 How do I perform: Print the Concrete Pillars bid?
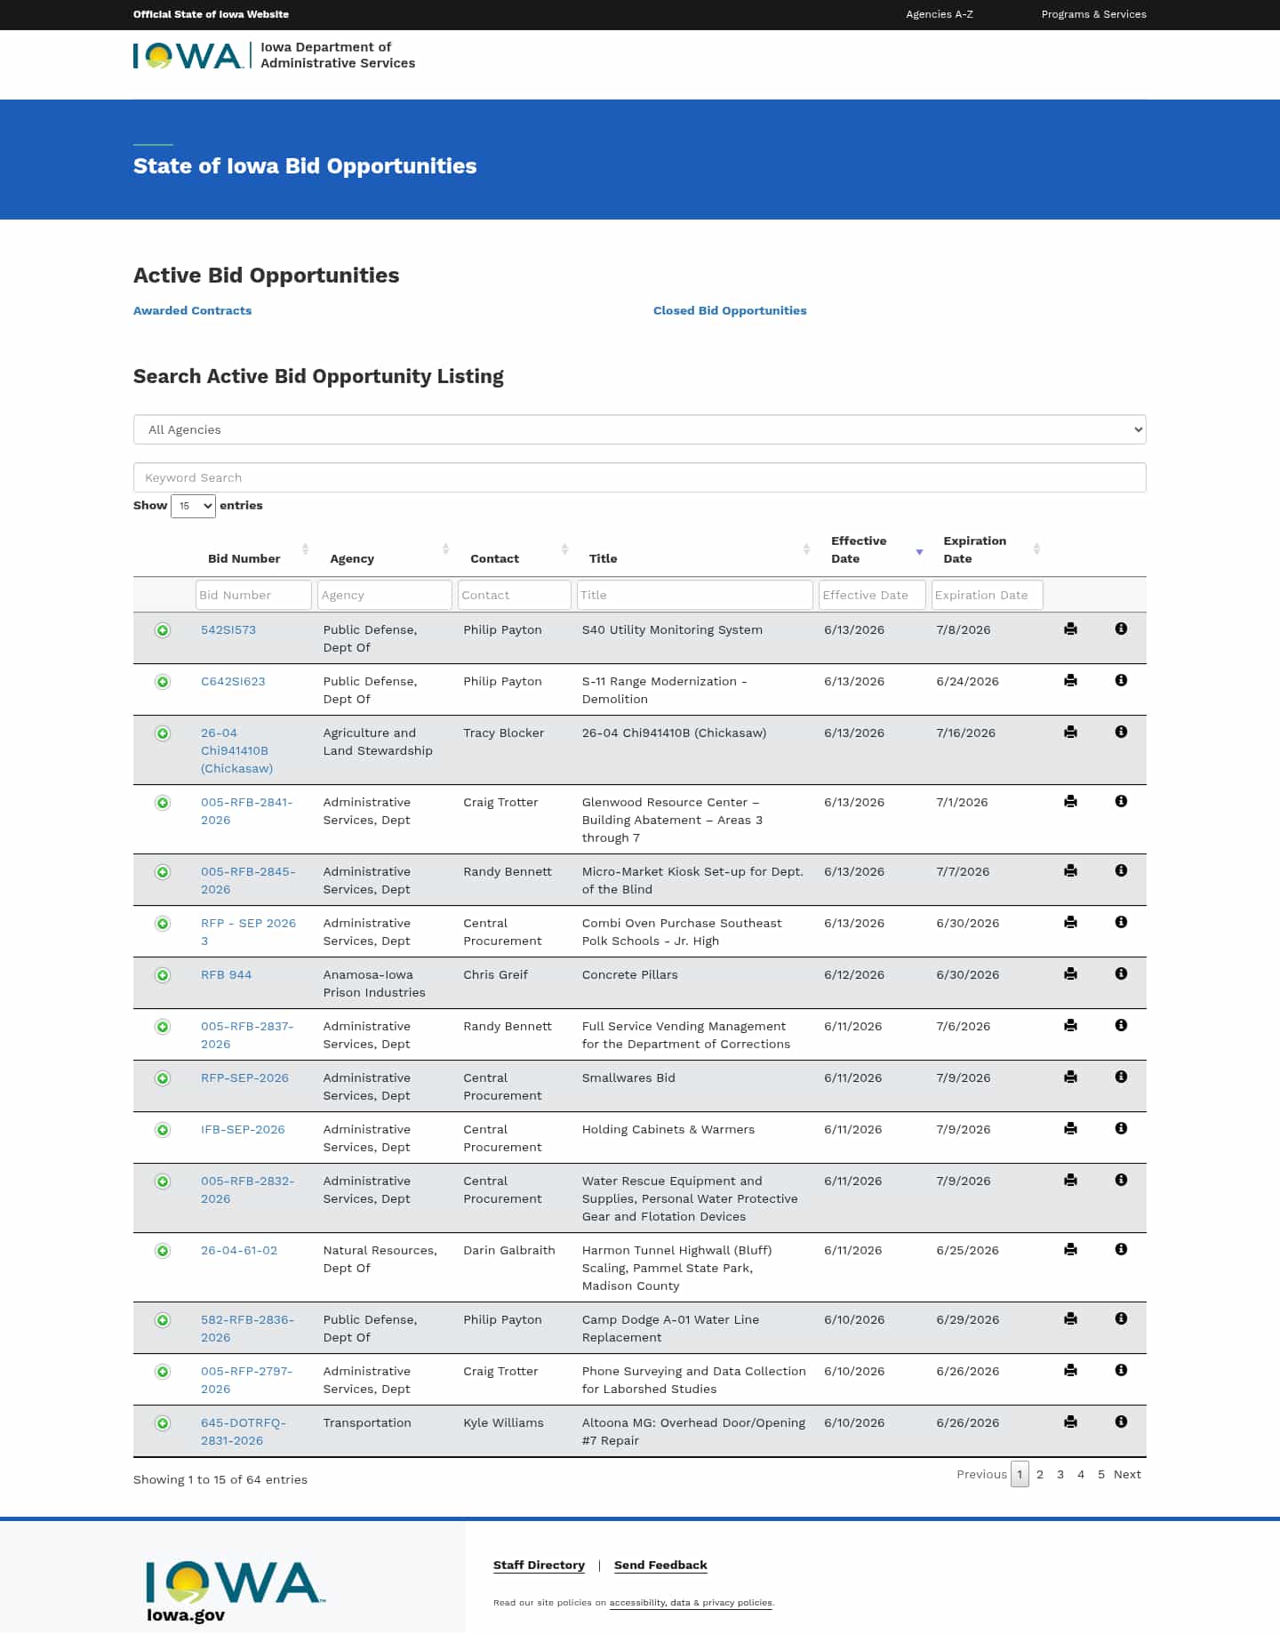1070,974
